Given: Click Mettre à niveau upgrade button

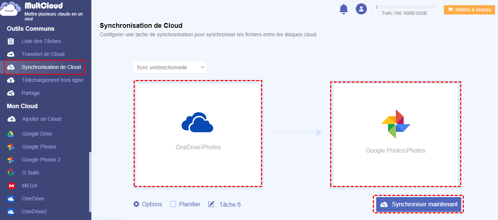Looking at the screenshot, I should (470, 10).
